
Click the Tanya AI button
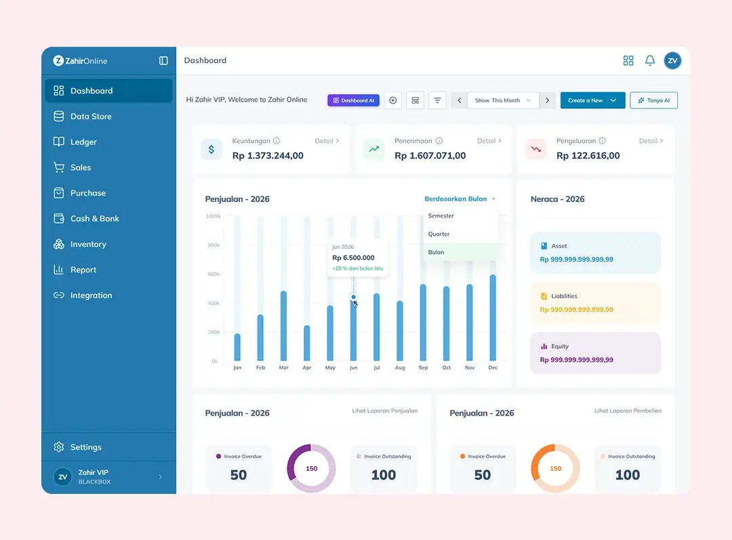[x=653, y=100]
